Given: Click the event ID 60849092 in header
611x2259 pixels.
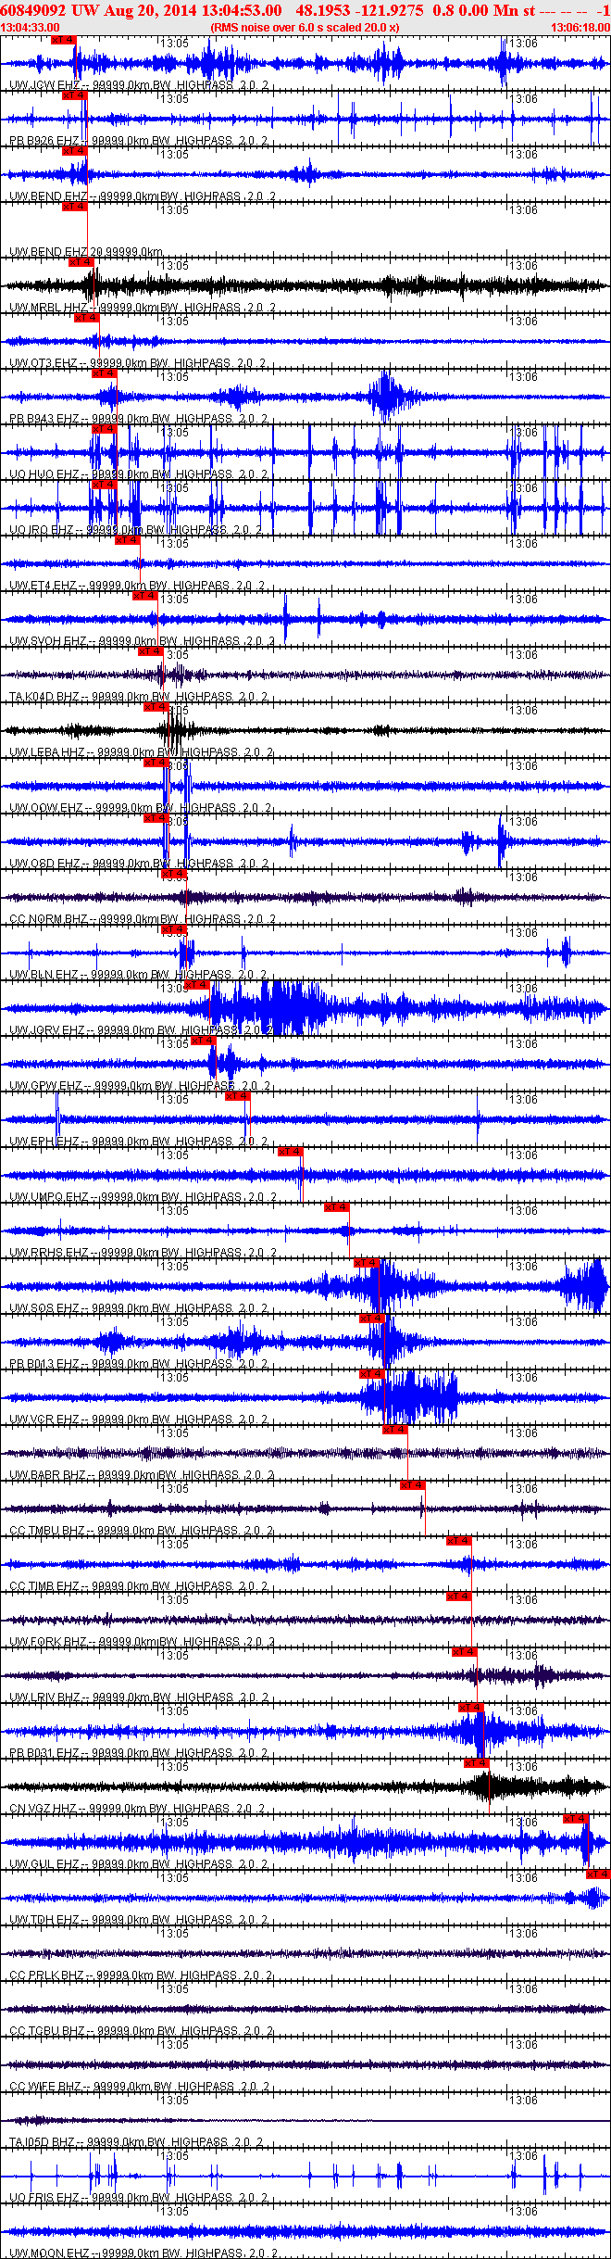Looking at the screenshot, I should [32, 10].
